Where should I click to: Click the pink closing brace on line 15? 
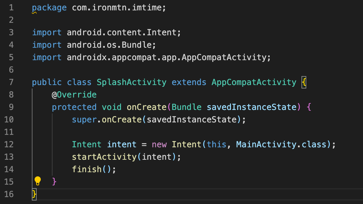(54, 182)
